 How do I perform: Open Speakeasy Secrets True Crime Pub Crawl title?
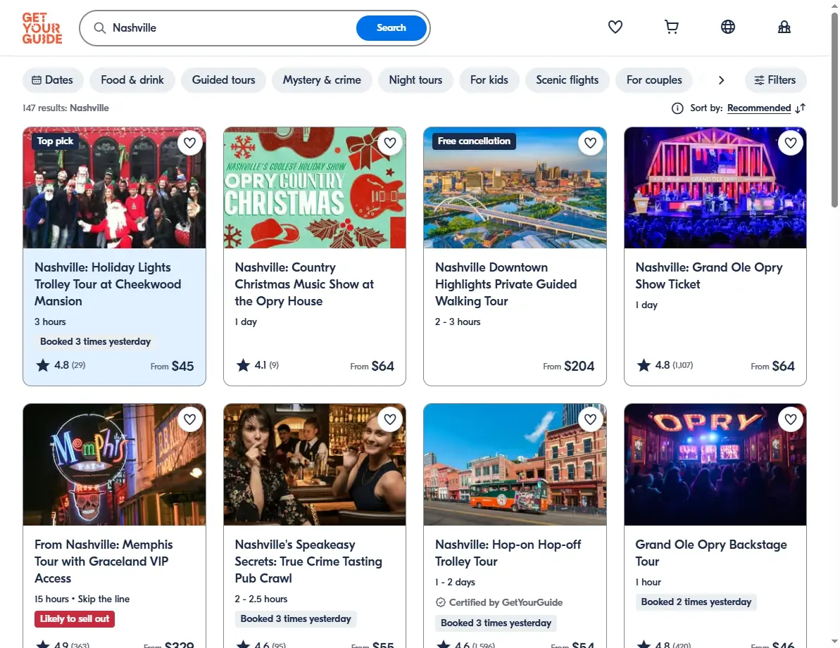point(308,561)
